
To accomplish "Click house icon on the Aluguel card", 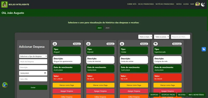I will (x=55, y=44).
